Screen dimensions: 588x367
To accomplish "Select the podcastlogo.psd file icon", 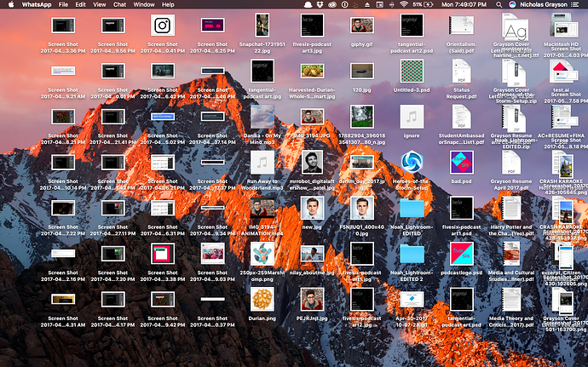I will pos(462,253).
